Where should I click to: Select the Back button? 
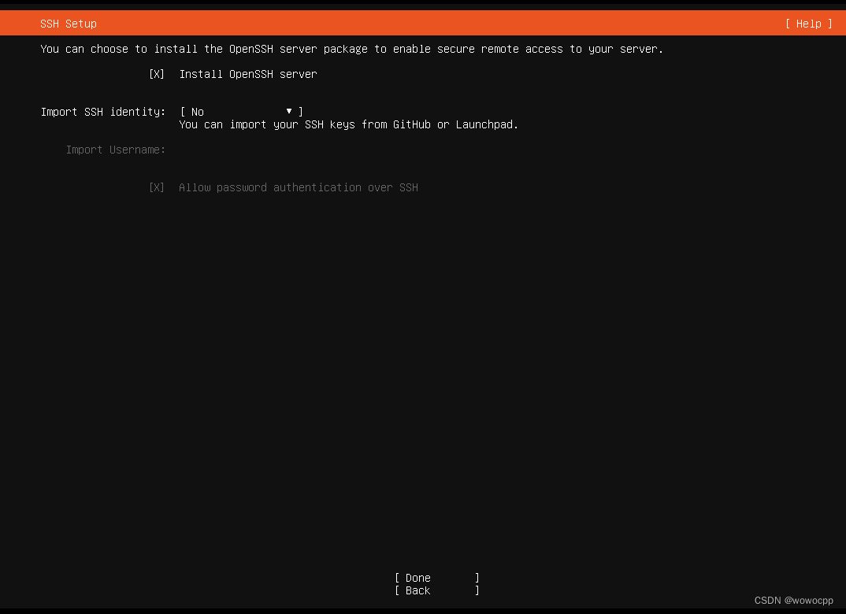pyautogui.click(x=437, y=591)
